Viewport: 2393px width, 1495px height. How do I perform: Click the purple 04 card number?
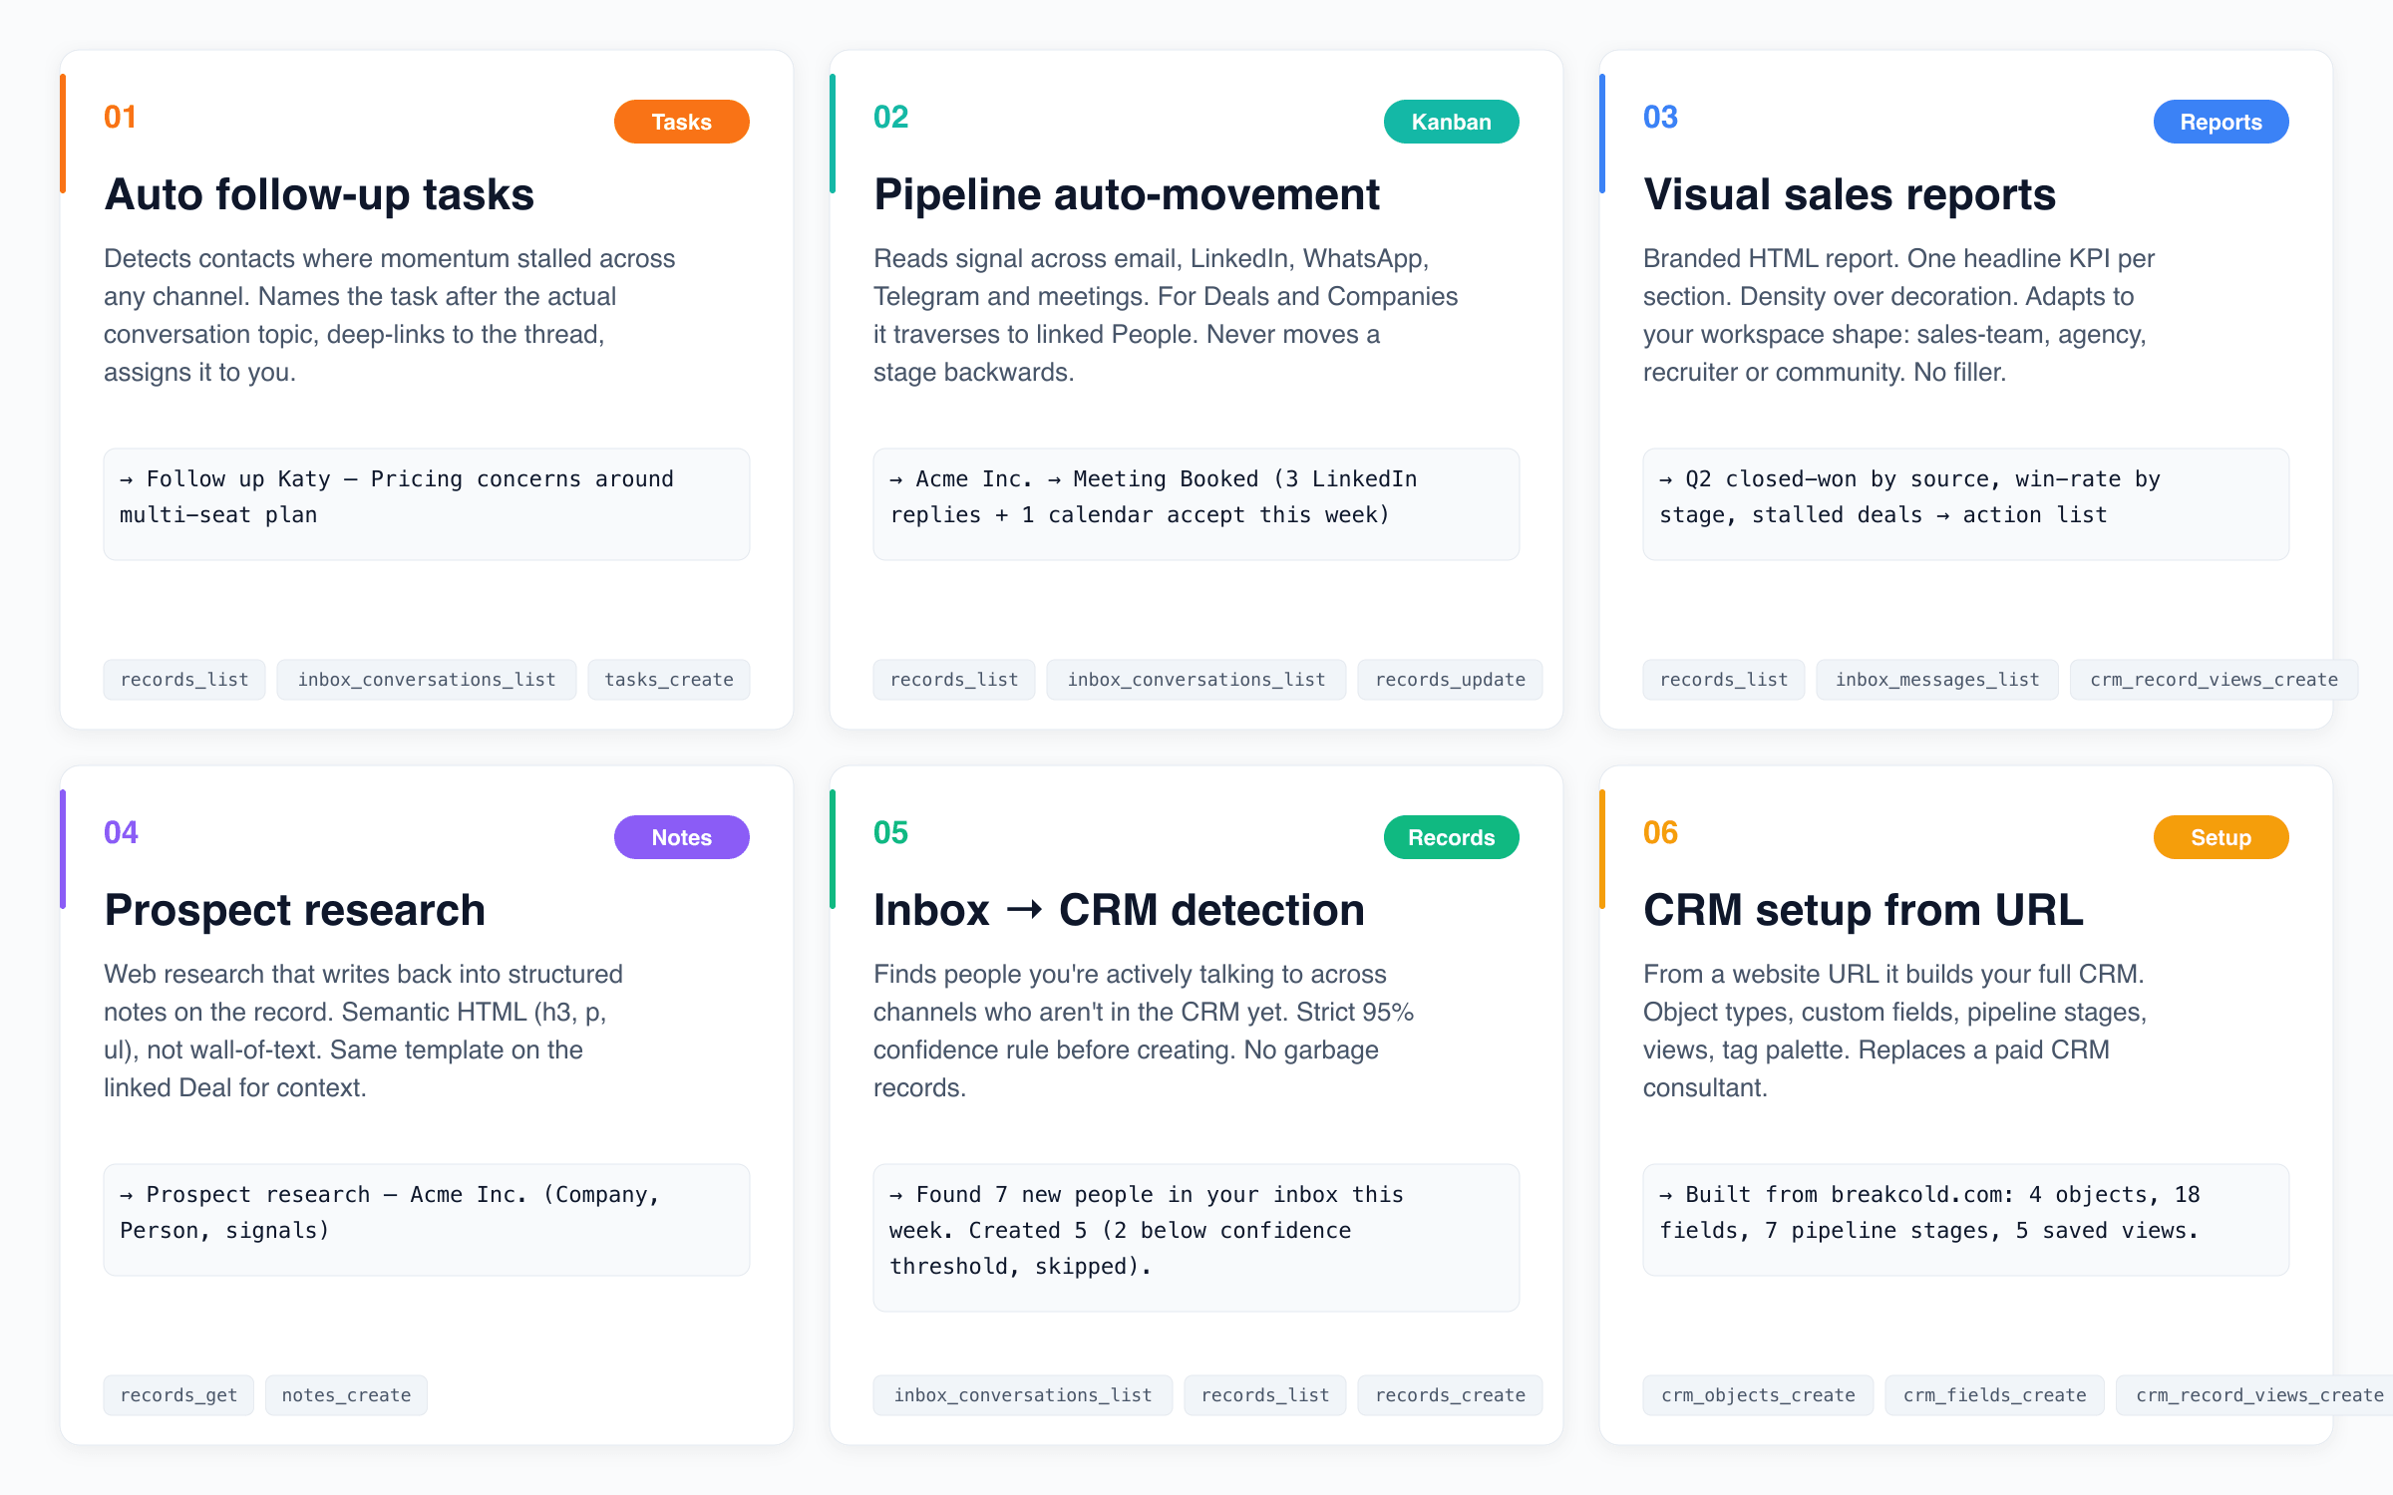tap(121, 832)
